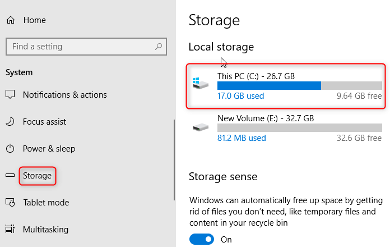This screenshot has height=247, width=390.
Task: Click the Power & sleep power icon
Action: point(10,149)
